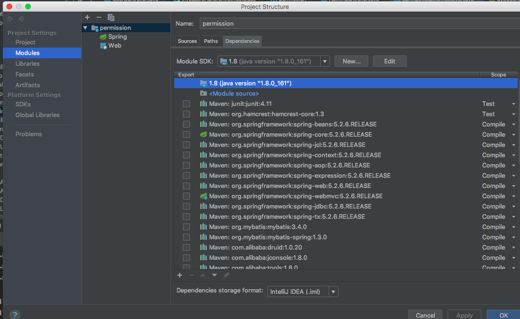Select Web facet in module tree
Viewport: 520px width, 319px height.
pyautogui.click(x=111, y=46)
